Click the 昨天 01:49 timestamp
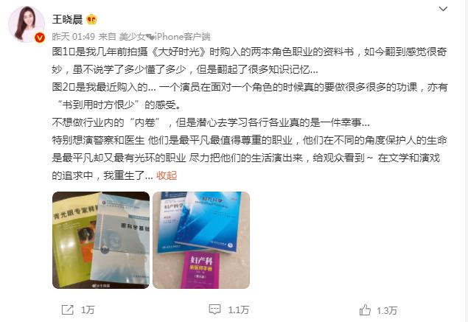 coord(74,37)
